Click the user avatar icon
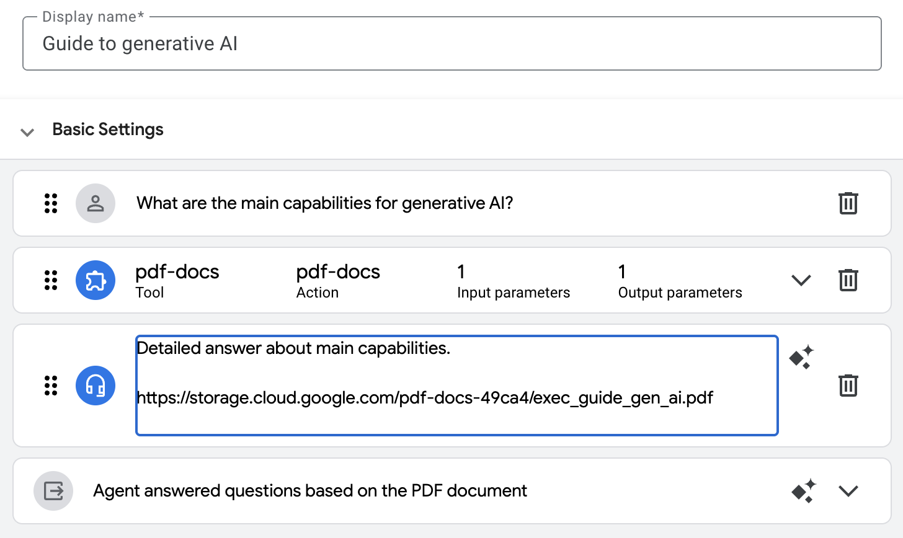The height and width of the screenshot is (538, 903). (96, 203)
